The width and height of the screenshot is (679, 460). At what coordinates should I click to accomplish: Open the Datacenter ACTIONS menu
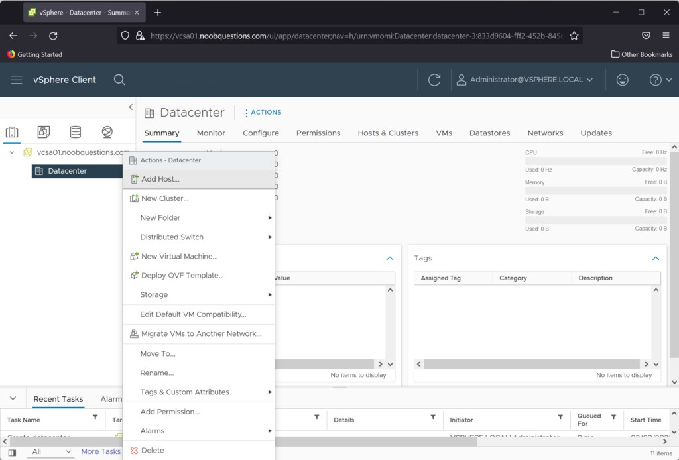[x=263, y=113]
